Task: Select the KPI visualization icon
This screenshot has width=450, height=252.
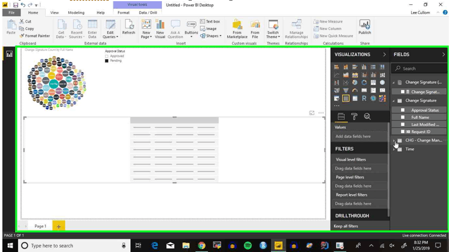Action: 382,90
